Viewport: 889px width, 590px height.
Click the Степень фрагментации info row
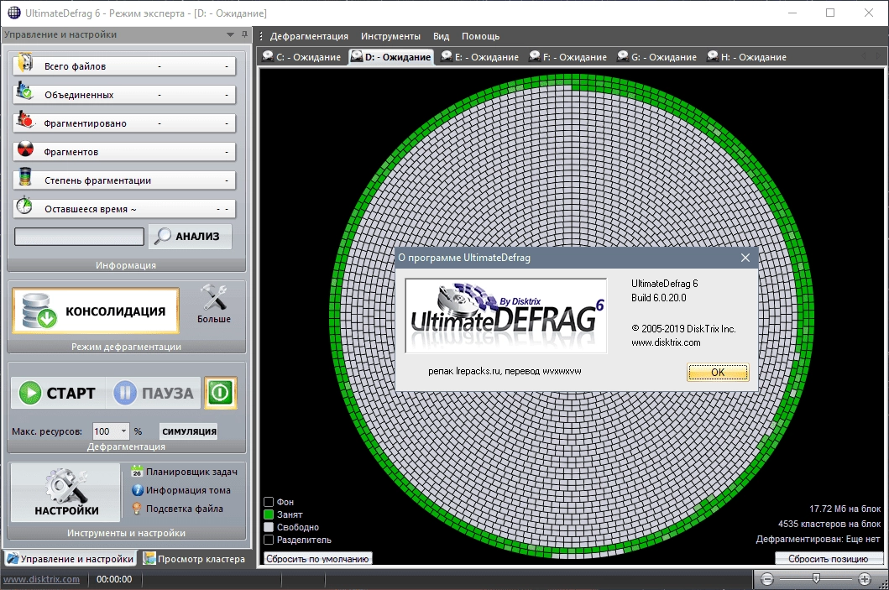124,180
